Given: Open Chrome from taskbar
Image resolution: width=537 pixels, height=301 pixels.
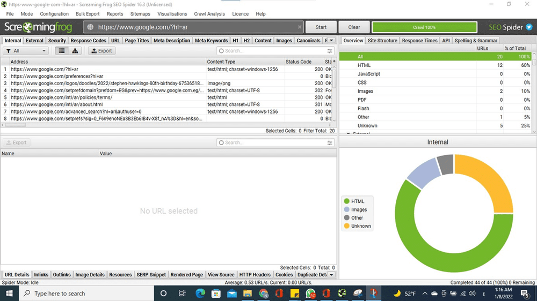Looking at the screenshot, I should point(263,293).
